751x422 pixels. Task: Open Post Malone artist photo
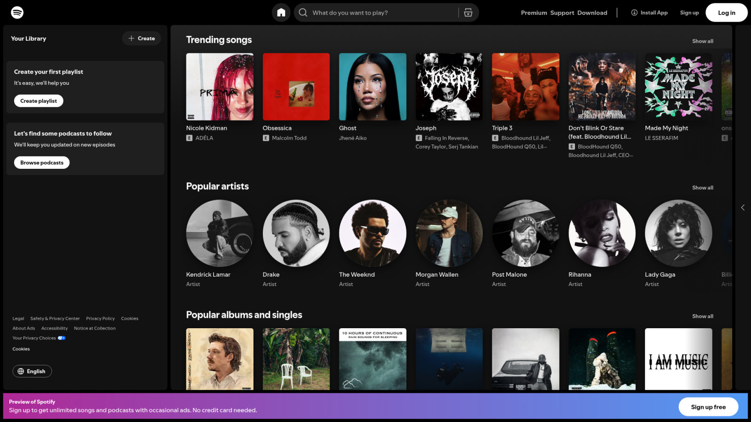pyautogui.click(x=526, y=234)
